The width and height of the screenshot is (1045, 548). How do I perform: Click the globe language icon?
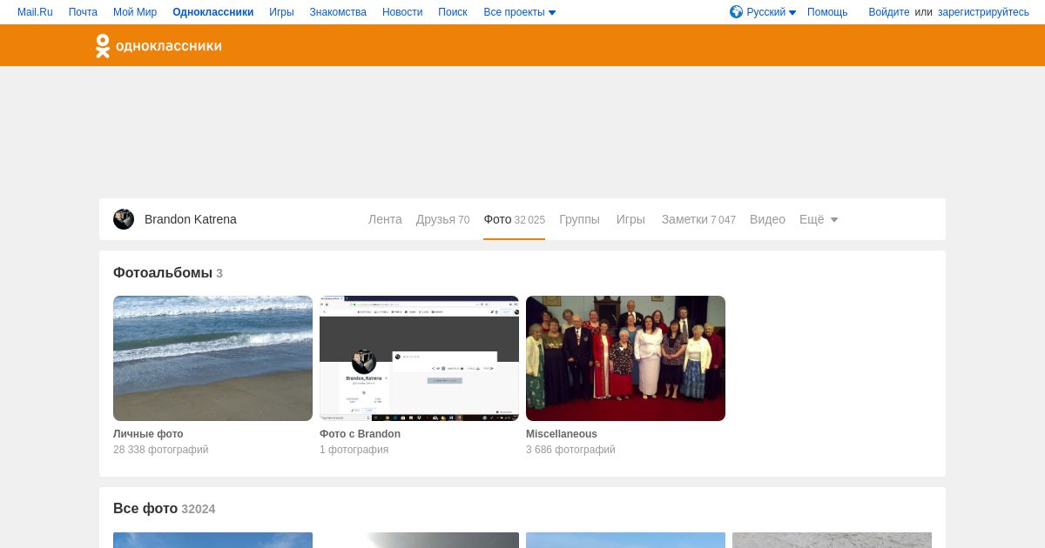coord(737,11)
